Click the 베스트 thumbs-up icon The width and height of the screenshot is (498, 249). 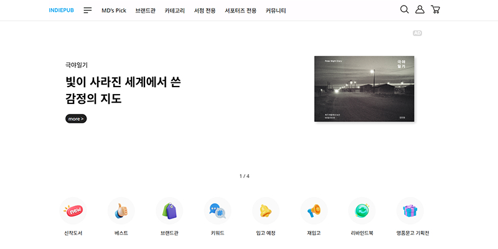(x=121, y=211)
